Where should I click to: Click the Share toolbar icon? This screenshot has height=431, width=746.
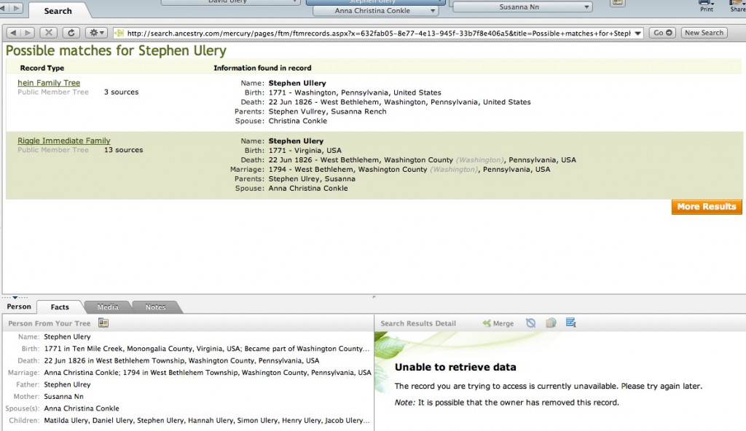[x=738, y=6]
